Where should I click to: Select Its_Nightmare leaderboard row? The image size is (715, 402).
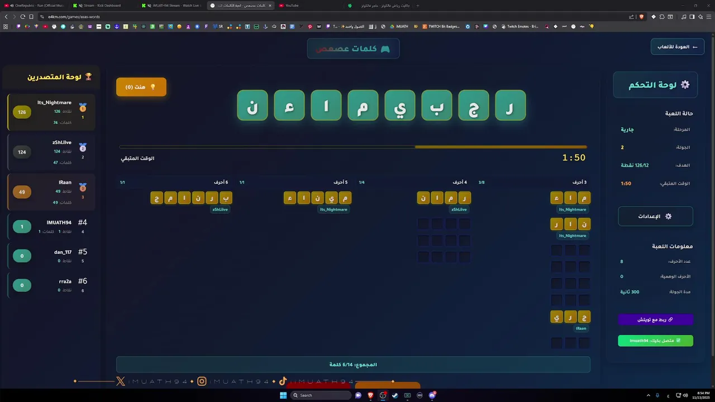point(51,112)
